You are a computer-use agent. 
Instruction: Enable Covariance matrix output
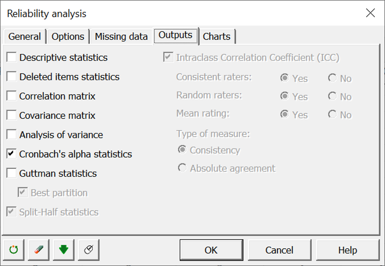pyautogui.click(x=12, y=115)
